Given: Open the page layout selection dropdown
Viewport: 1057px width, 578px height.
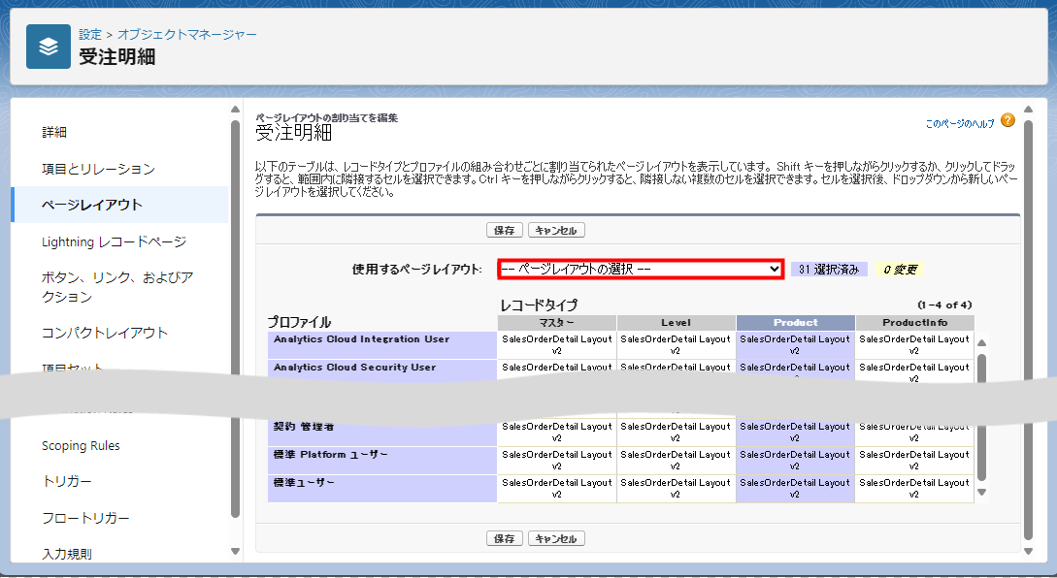Looking at the screenshot, I should point(641,269).
